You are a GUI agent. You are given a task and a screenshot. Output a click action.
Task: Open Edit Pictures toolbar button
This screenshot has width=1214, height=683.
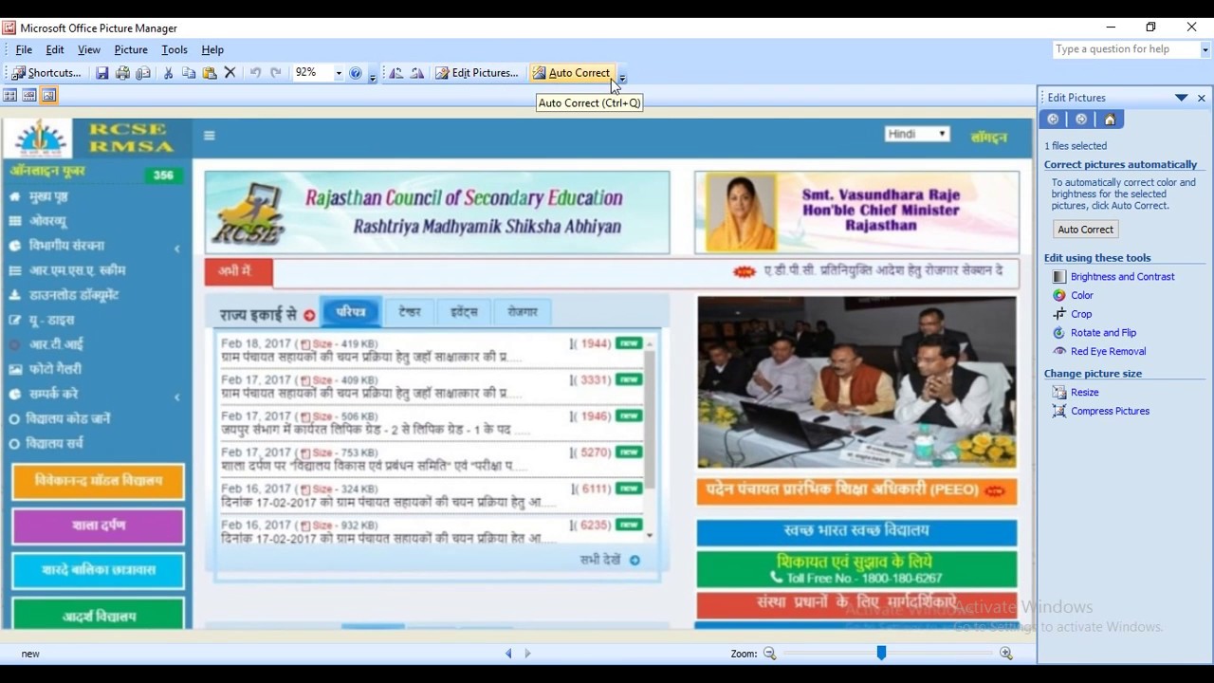pyautogui.click(x=477, y=73)
